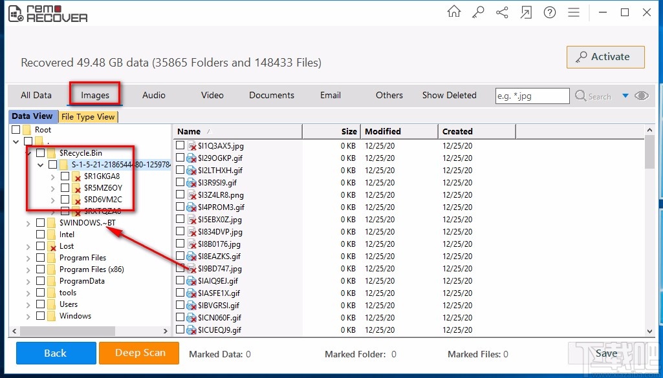Open the Documents category tab

[x=271, y=95]
